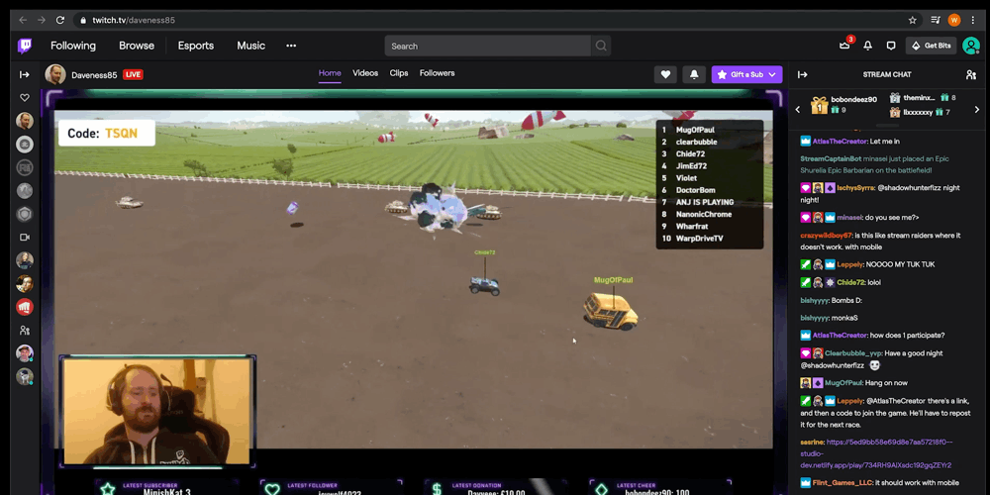Show next gift leaderboard with right chevron

pos(977,109)
